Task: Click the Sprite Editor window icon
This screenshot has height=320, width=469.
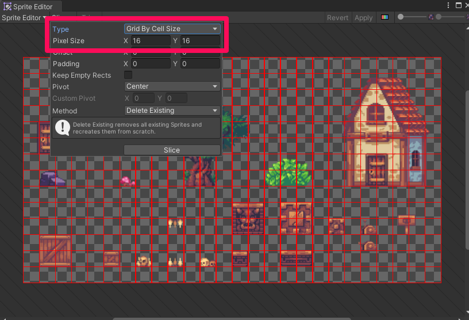Action: click(x=7, y=6)
